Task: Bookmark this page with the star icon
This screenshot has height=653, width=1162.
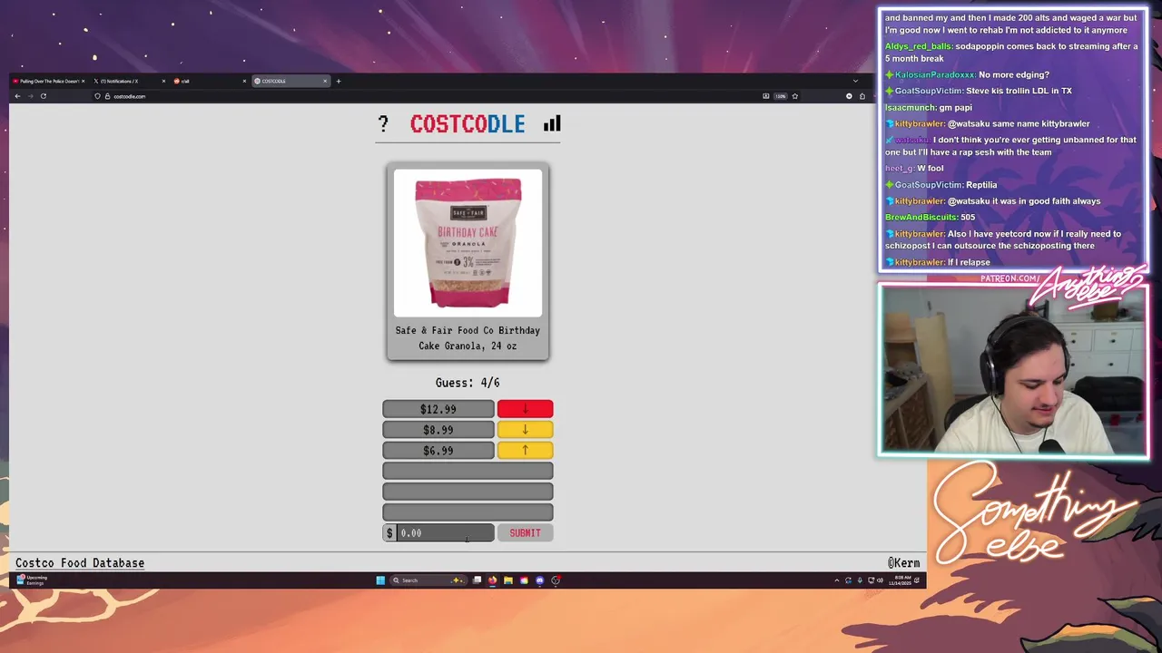Action: [794, 96]
